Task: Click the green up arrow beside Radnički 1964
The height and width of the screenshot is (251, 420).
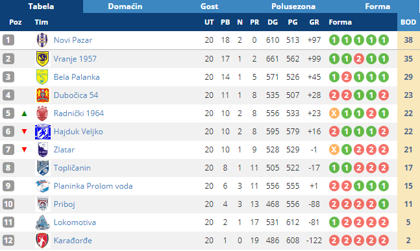Action: coord(25,114)
